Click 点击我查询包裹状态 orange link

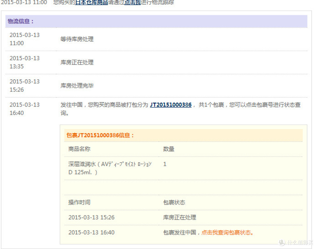(227, 233)
